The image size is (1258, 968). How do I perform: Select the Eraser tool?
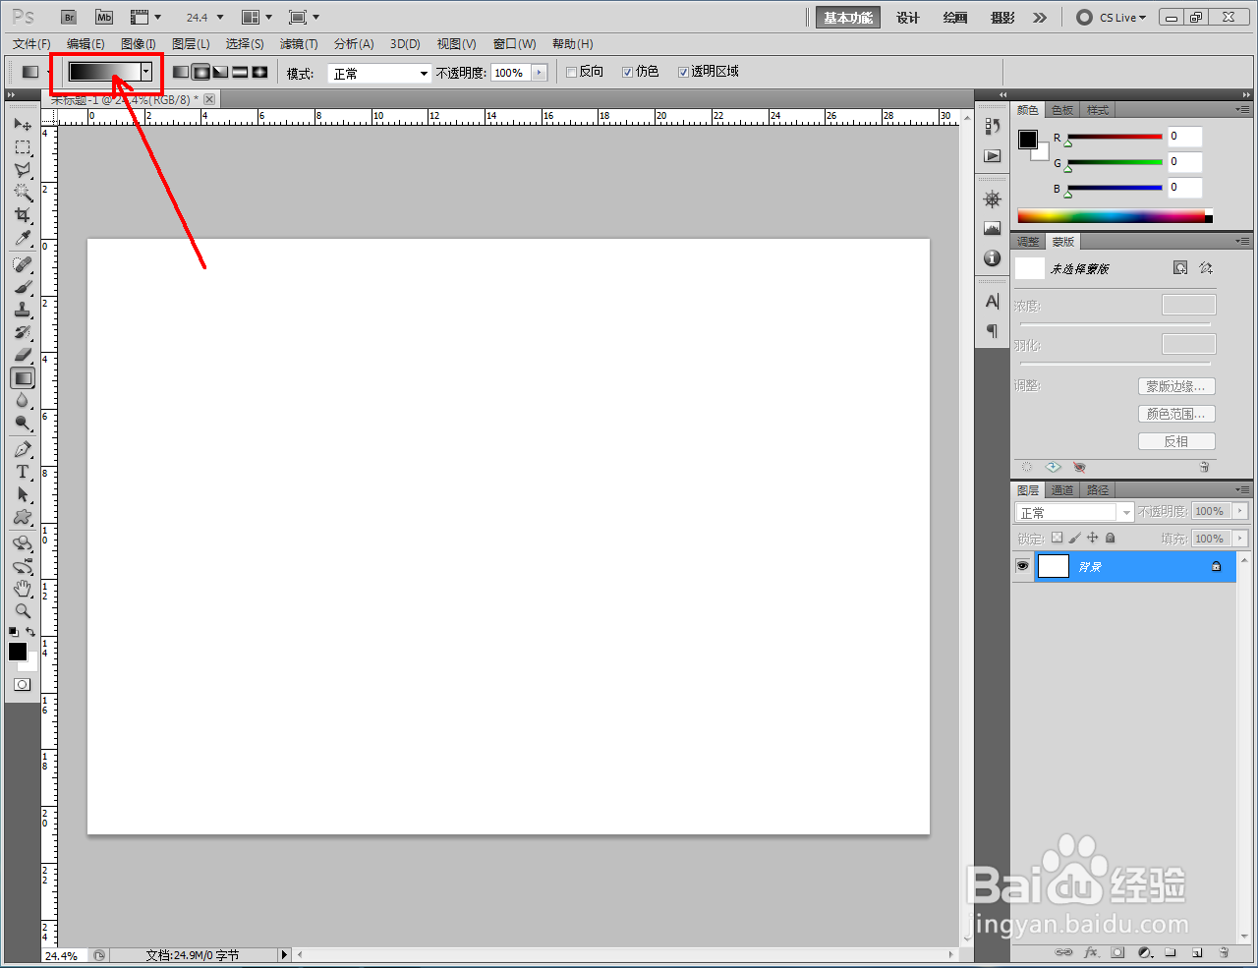23,355
